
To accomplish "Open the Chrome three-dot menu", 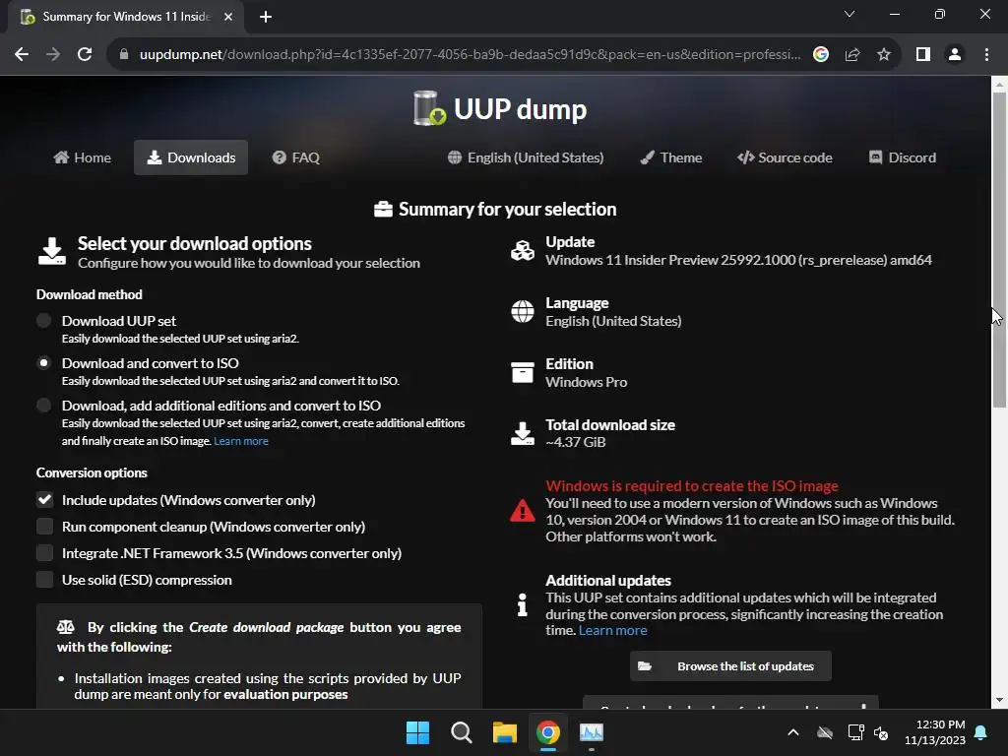I will point(986,55).
